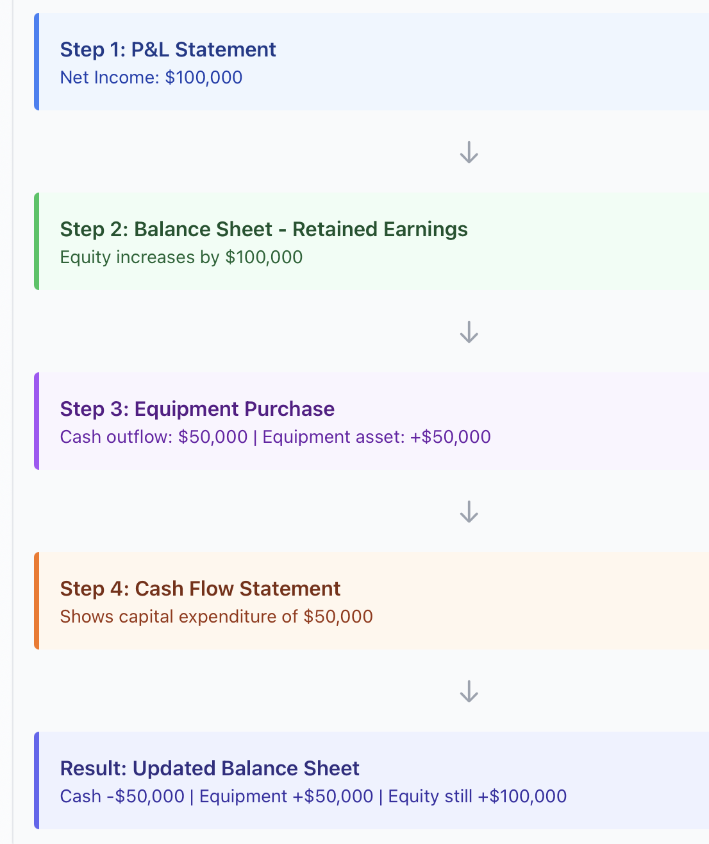Select the Step 4: Cash Flow Statement heading
Viewport: 709px width, 844px height.
click(x=200, y=589)
